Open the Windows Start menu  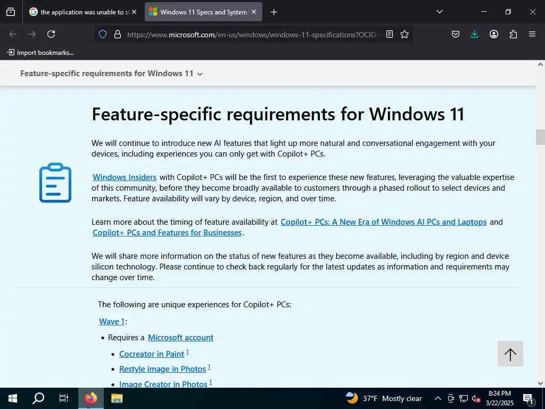click(13, 398)
